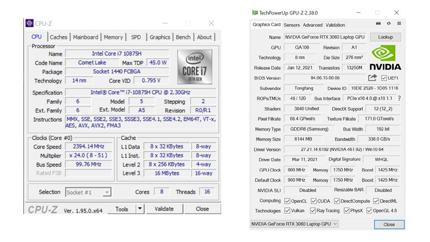The image size is (430, 242).
Task: Open the Tools dropdown arrow in CPU-Z
Action: click(140, 209)
